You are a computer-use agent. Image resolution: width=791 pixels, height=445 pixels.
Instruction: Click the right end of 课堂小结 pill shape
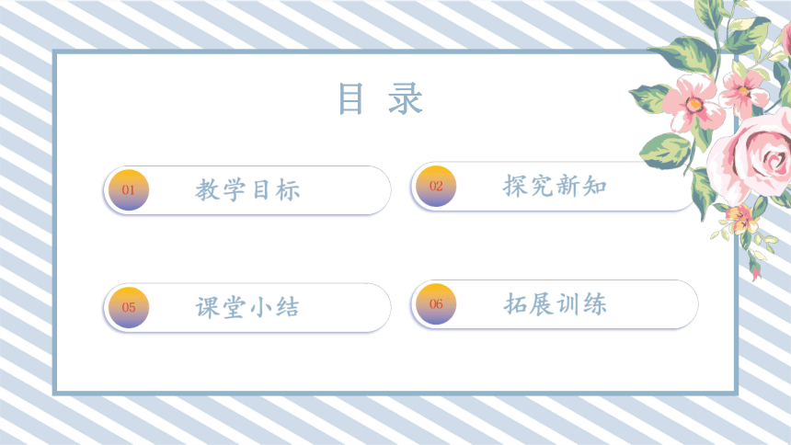pyautogui.click(x=376, y=307)
